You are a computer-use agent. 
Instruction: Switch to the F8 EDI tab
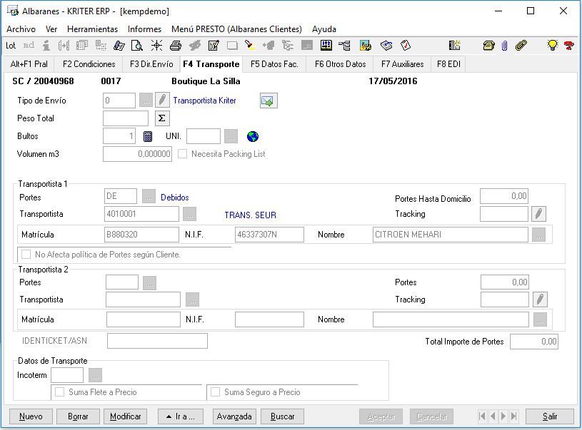[448, 64]
